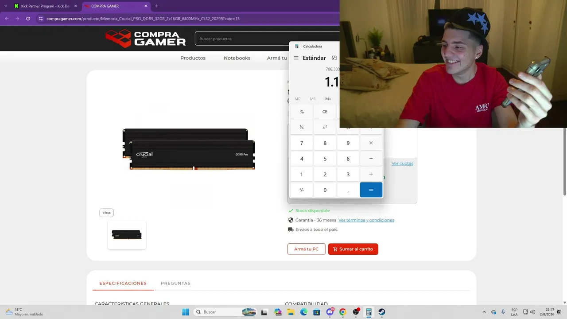Screen dimensions: 567x319
Task: Click the microphone icon in system tray
Action: tap(504, 312)
